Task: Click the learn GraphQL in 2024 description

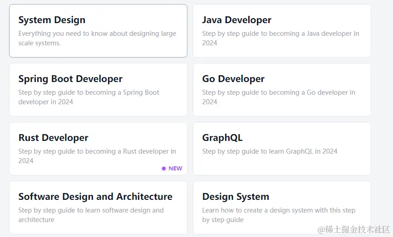Action: (x=270, y=151)
